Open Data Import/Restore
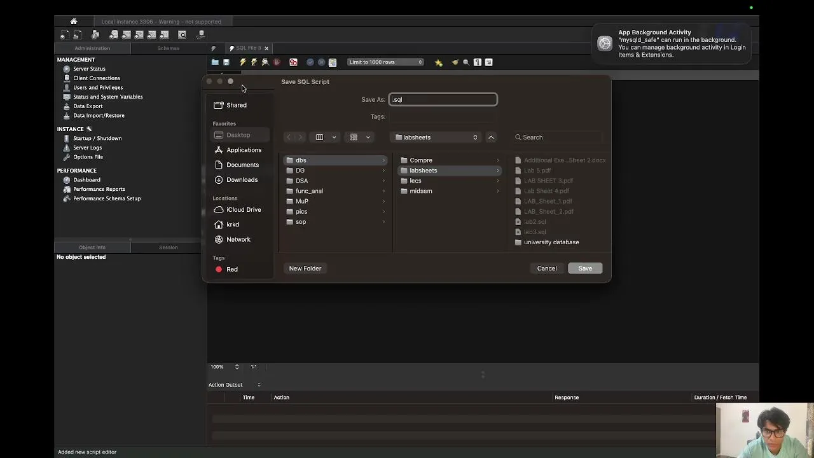 click(99, 116)
